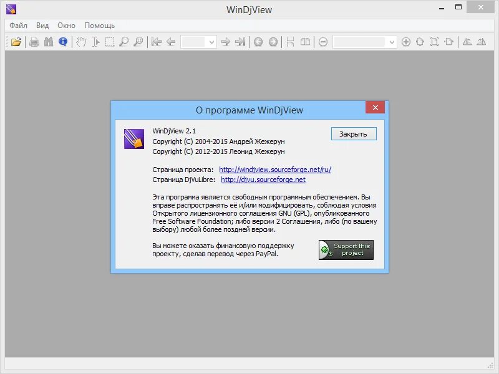Click the zoom out minus icon

[323, 42]
